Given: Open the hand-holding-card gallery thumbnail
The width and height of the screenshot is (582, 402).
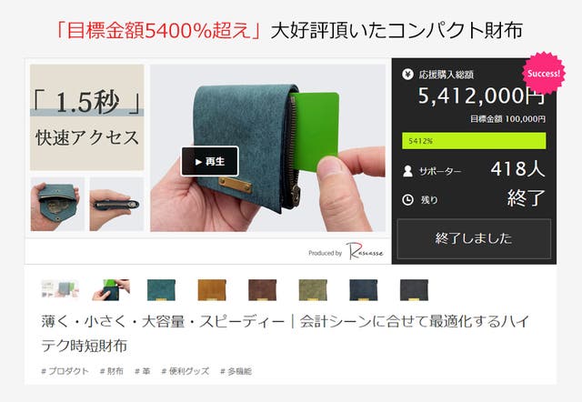Looking at the screenshot, I should click(111, 289).
